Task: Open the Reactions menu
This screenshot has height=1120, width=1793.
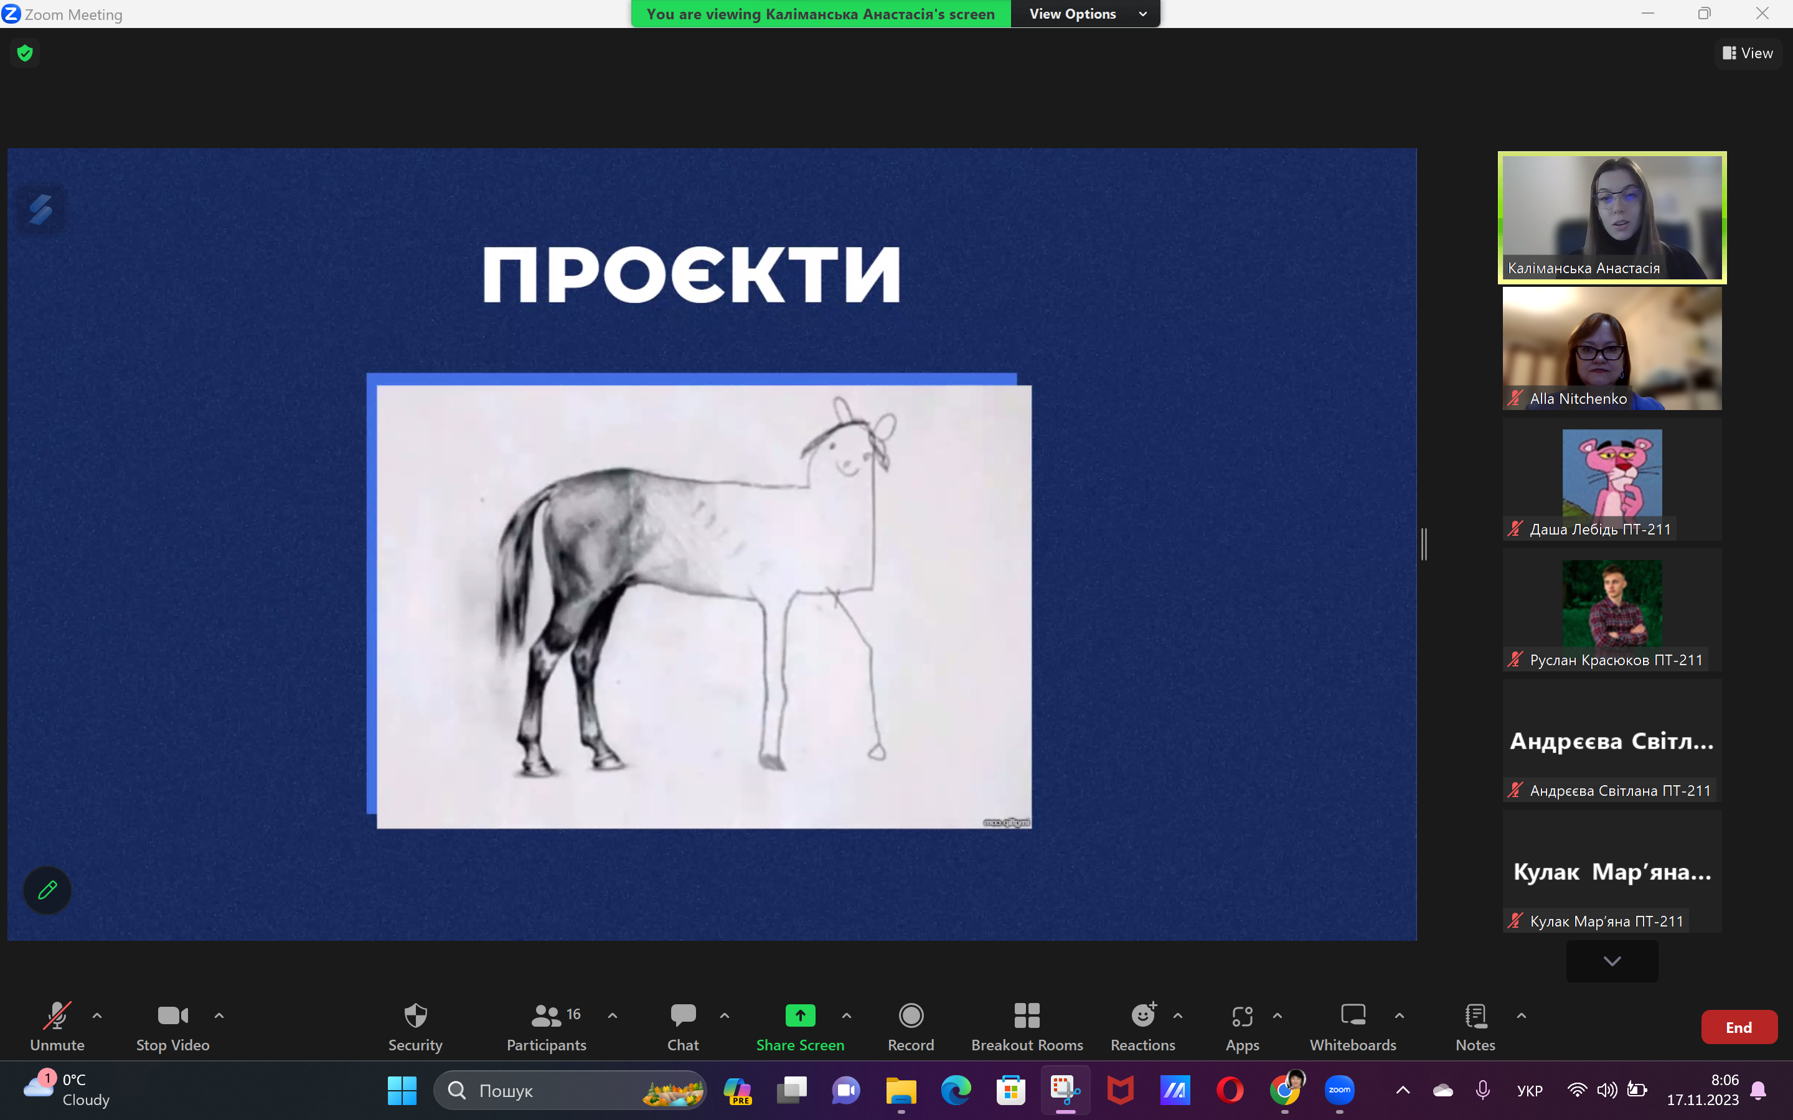Action: [1142, 1026]
